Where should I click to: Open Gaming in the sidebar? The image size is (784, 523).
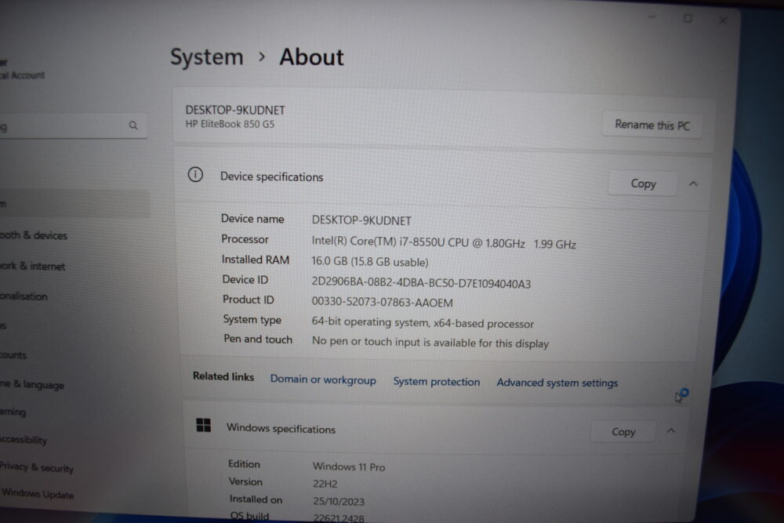[13, 412]
